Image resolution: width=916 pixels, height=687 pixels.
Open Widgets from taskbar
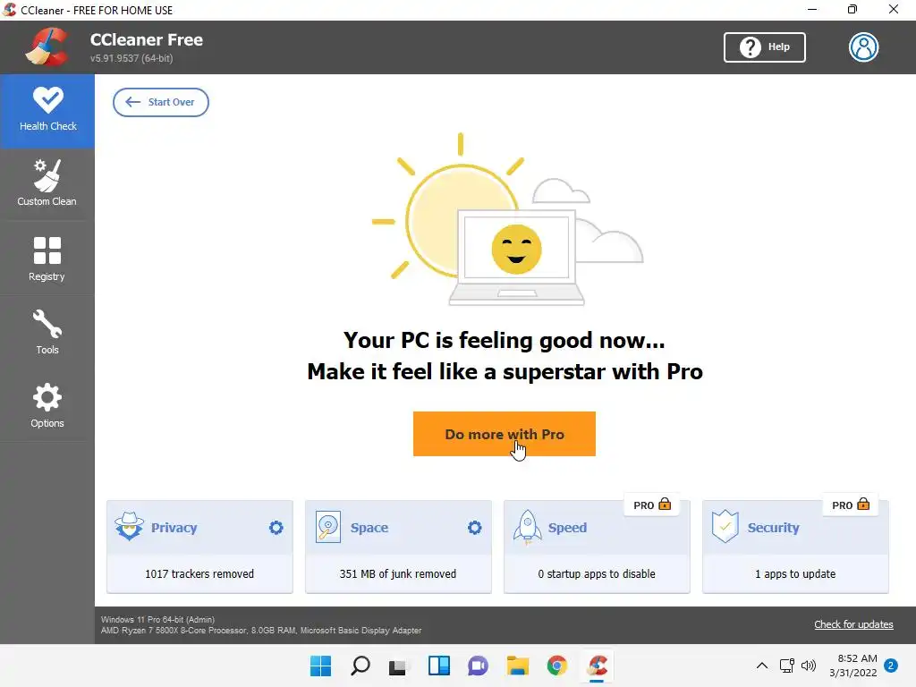[x=438, y=666]
